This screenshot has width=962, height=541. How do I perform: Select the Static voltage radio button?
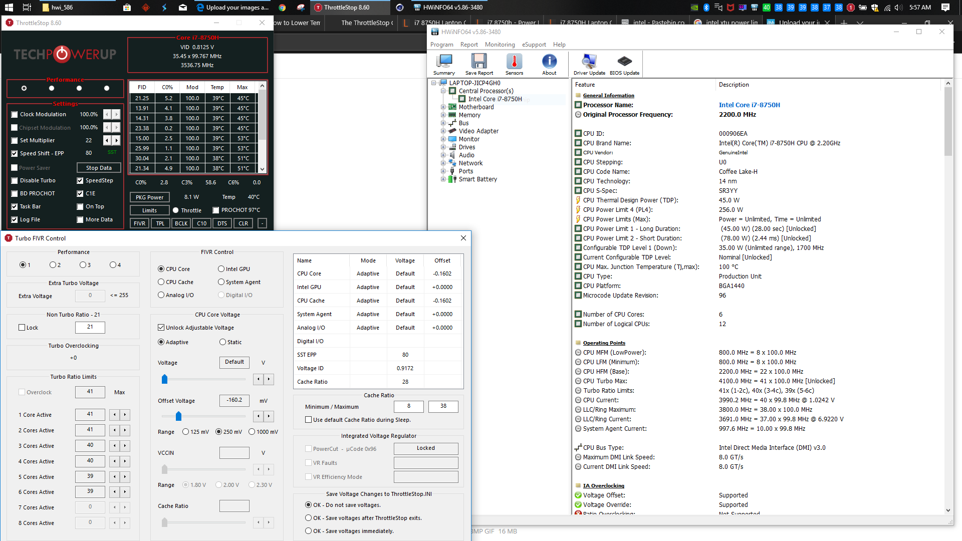coord(223,342)
